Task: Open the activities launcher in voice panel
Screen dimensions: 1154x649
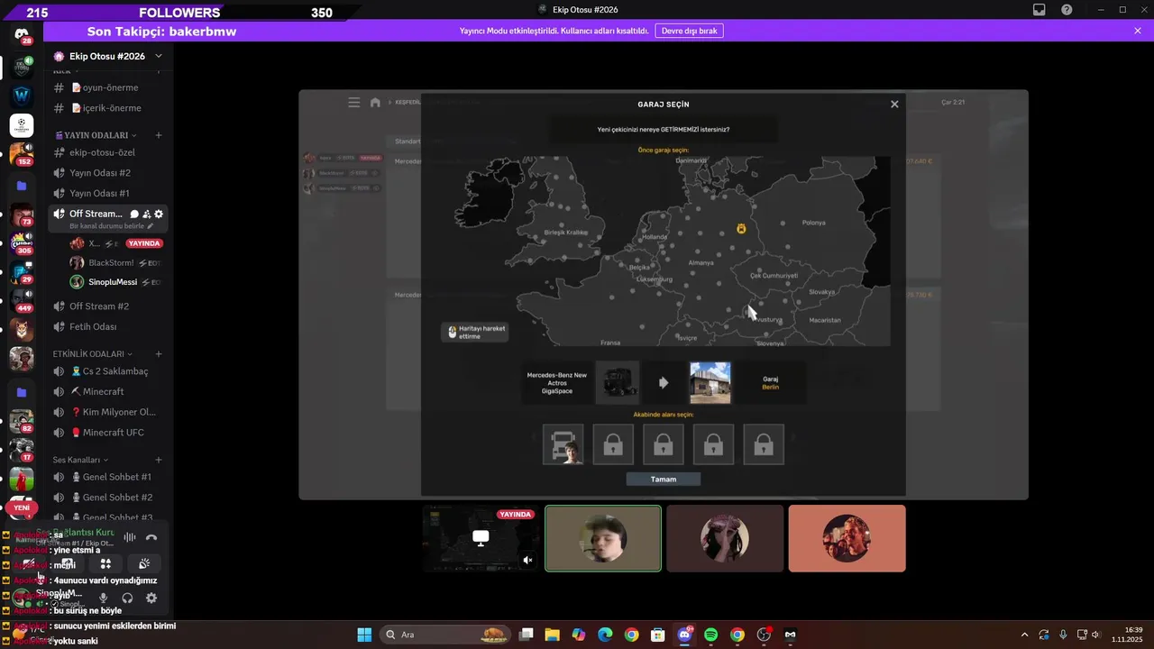Action: click(105, 563)
